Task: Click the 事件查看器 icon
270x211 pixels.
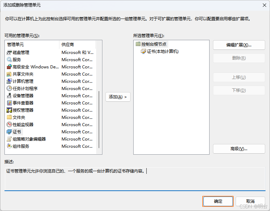Action: point(9,103)
